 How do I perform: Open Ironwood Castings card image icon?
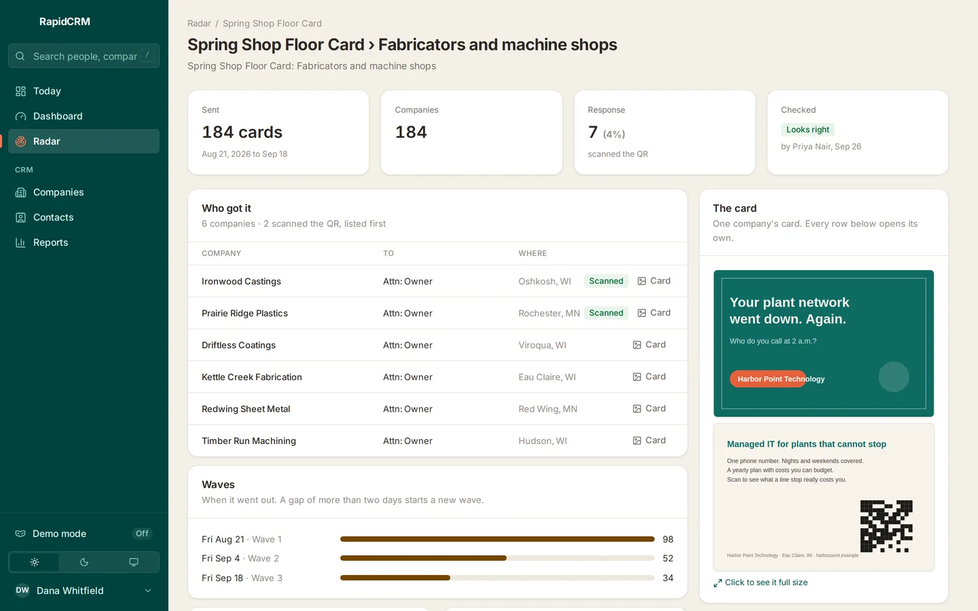click(642, 281)
